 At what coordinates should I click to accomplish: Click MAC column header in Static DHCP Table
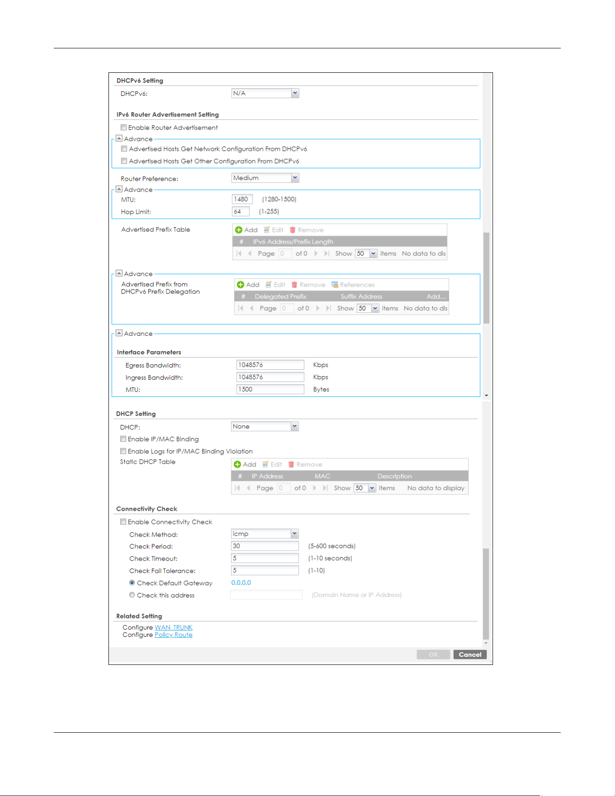[x=322, y=476]
